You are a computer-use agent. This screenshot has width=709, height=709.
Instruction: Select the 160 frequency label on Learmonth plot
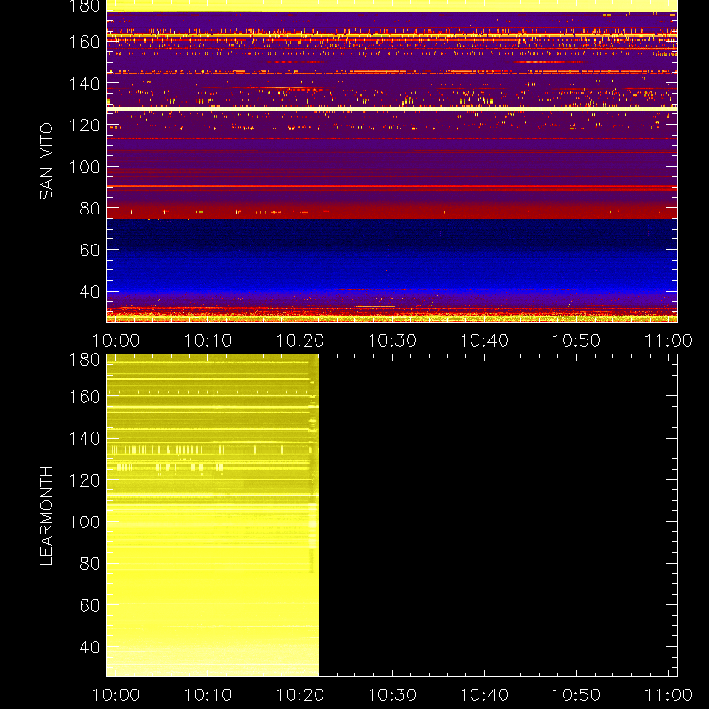pyautogui.click(x=84, y=397)
